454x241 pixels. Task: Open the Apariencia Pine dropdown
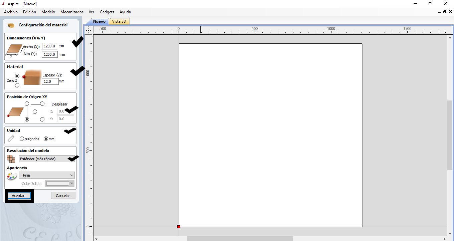coord(47,175)
